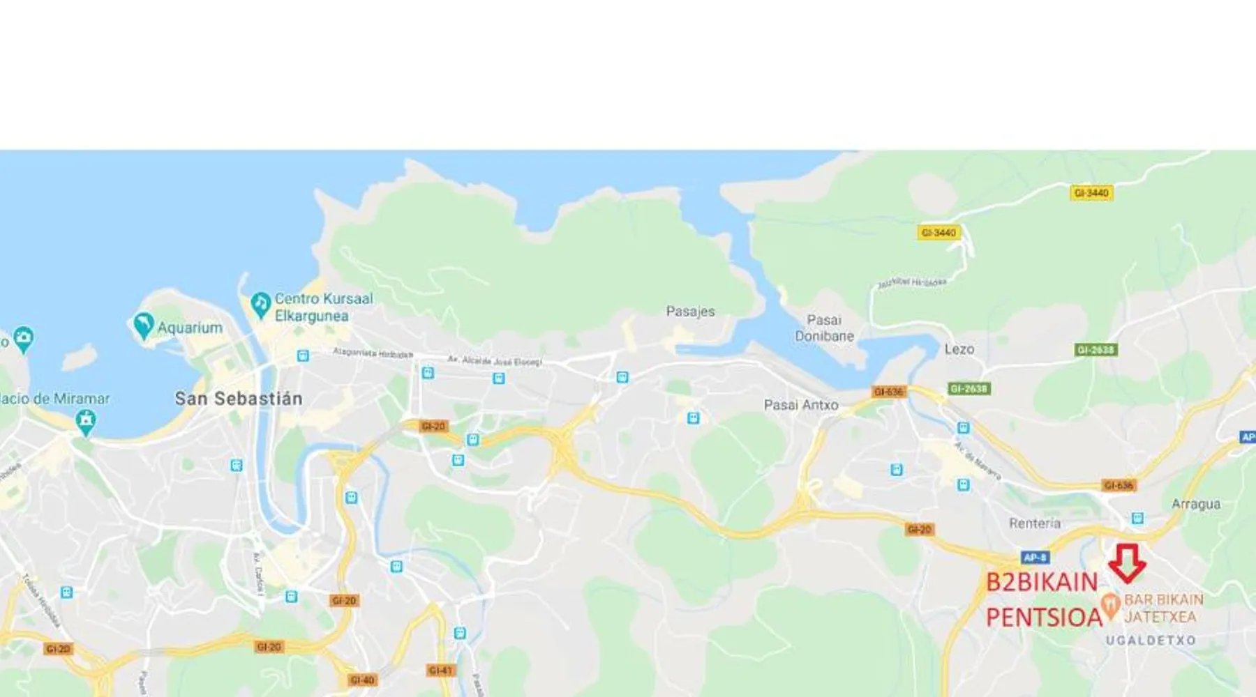Image resolution: width=1256 pixels, height=697 pixels.
Task: Select the Centro Kursaal music note pin
Action: pos(260,305)
